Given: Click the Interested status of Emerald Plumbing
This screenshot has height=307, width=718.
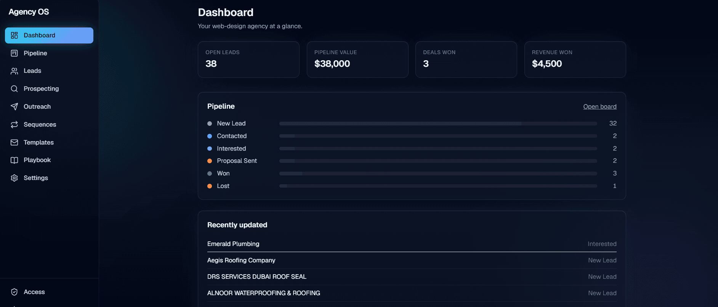Looking at the screenshot, I should click(x=602, y=244).
